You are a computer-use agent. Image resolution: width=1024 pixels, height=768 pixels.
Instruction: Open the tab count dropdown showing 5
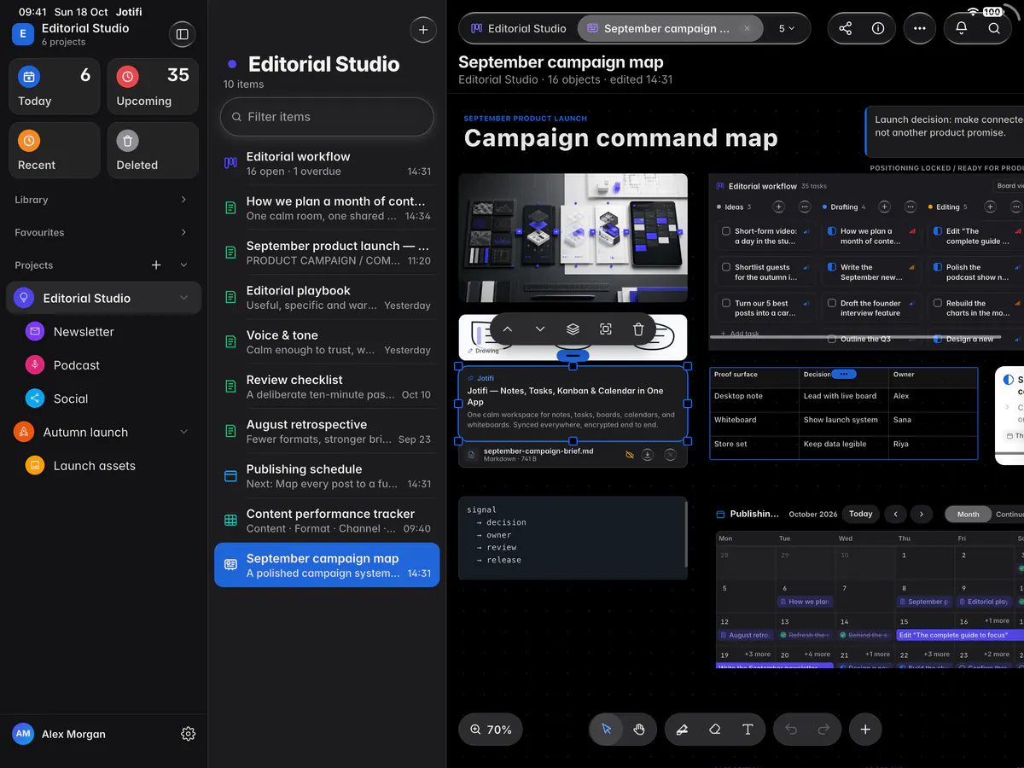[x=787, y=28]
